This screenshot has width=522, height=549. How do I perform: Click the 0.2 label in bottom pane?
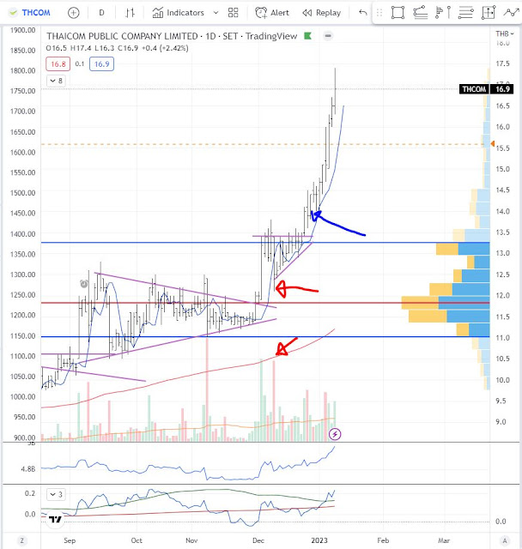(30, 493)
